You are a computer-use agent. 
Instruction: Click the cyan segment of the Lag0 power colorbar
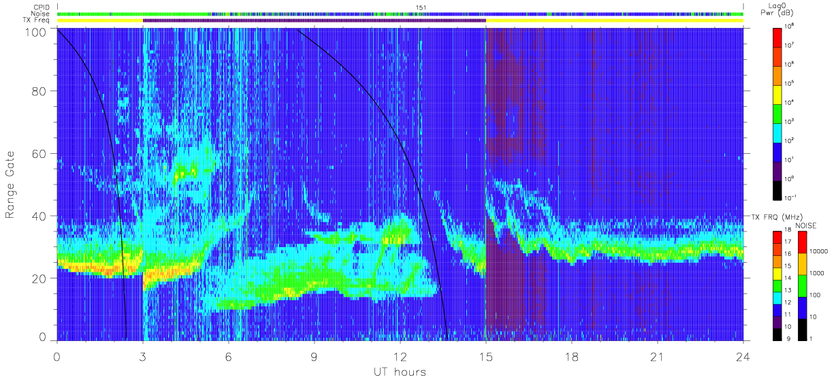777,133
